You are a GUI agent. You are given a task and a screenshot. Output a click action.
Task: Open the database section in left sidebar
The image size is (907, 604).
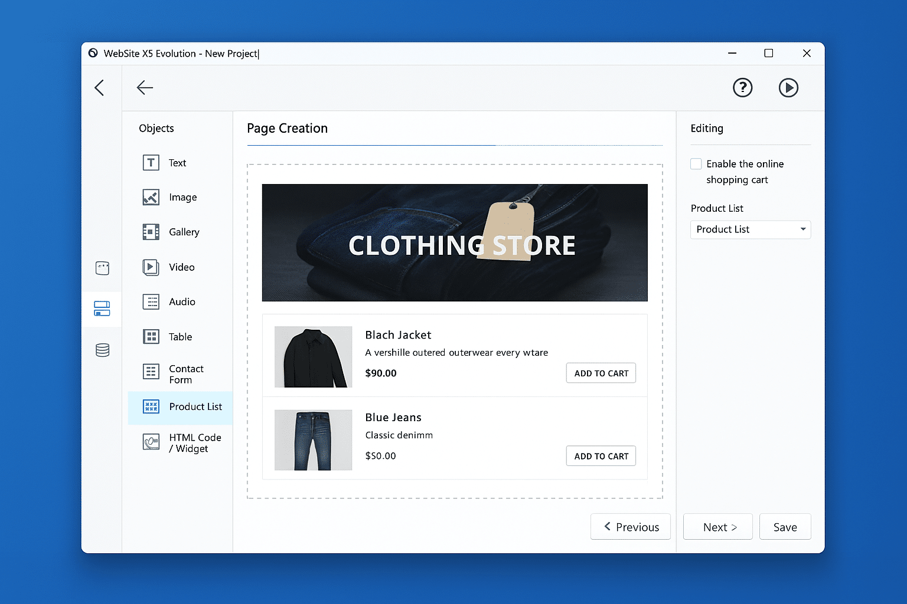point(102,350)
